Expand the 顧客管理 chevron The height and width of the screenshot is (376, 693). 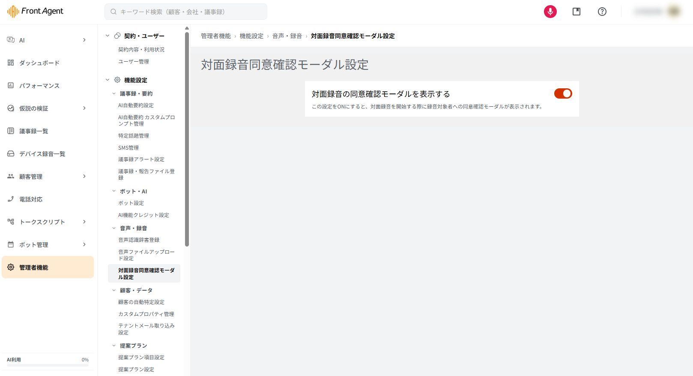click(x=84, y=176)
